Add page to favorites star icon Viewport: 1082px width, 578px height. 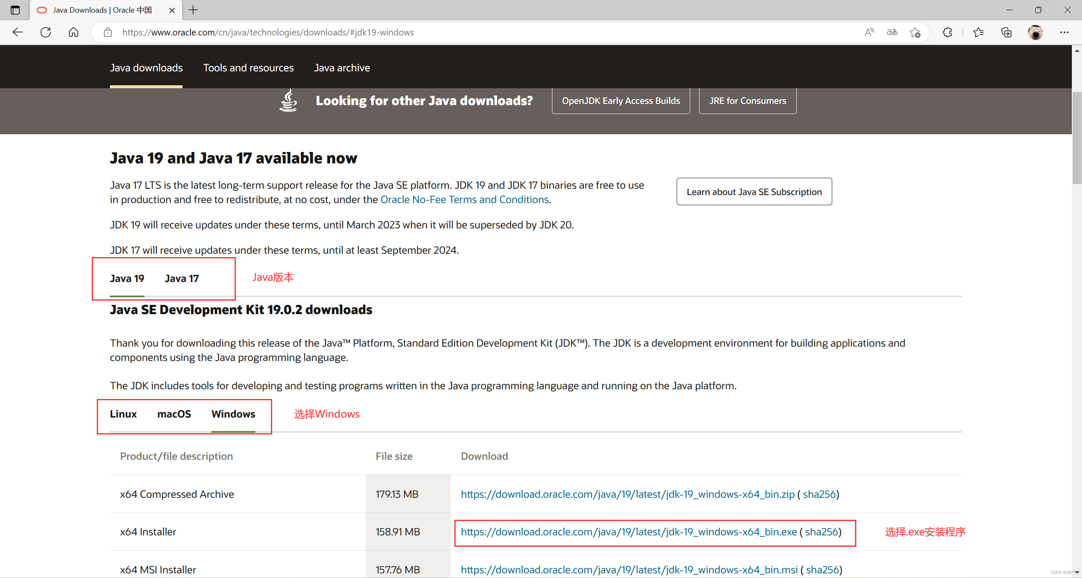tap(915, 32)
